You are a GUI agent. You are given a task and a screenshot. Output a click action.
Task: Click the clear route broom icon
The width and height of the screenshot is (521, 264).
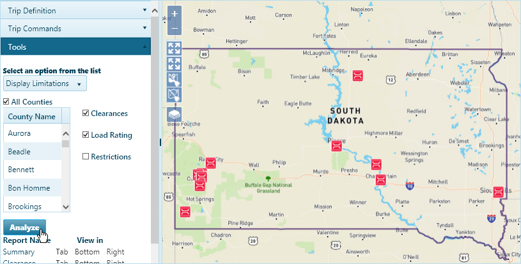(174, 96)
